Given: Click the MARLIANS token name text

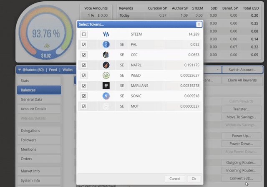Looking at the screenshot, I should (x=139, y=86).
